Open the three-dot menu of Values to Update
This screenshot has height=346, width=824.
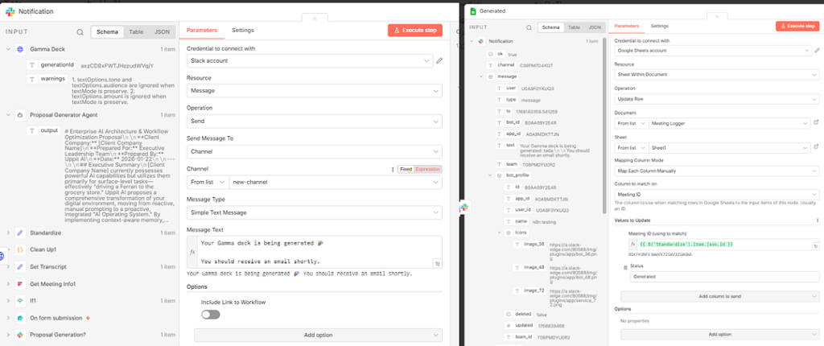(817, 220)
